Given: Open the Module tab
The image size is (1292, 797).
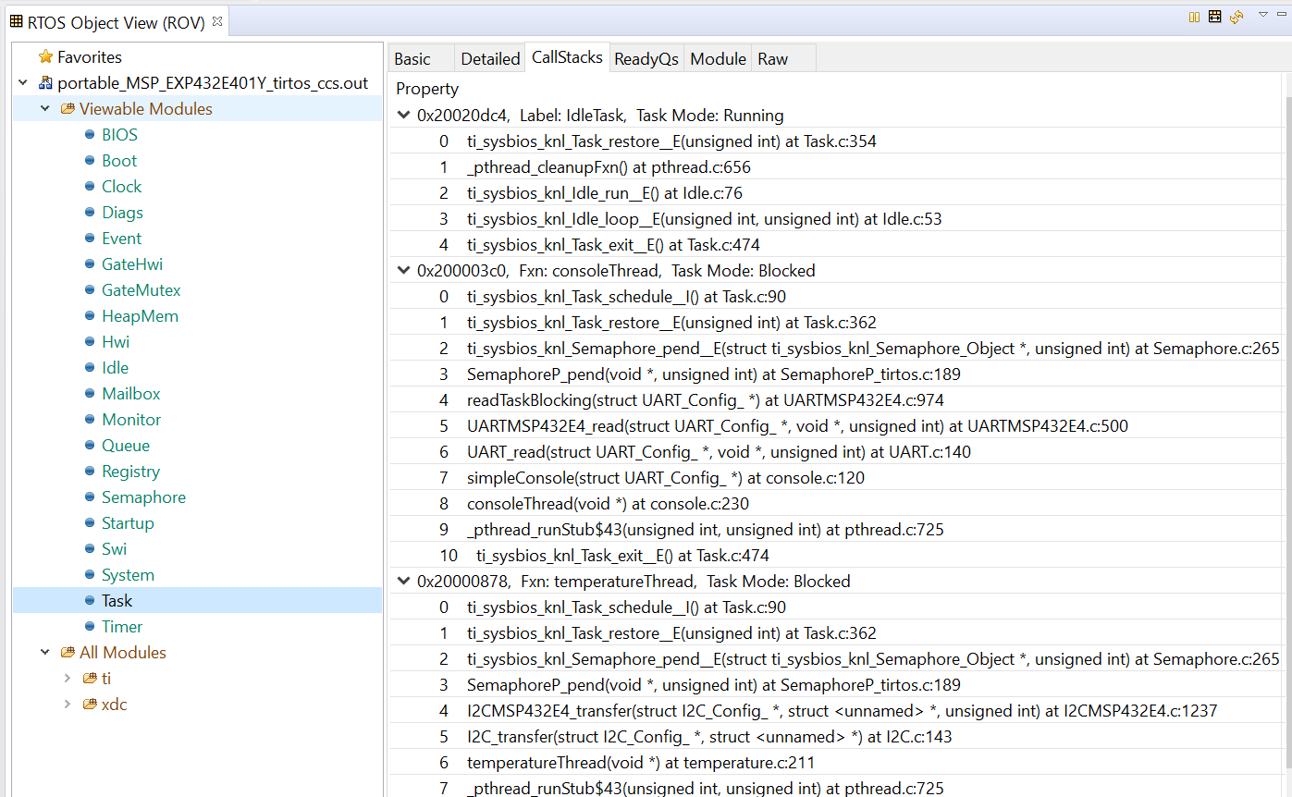Looking at the screenshot, I should pos(718,58).
